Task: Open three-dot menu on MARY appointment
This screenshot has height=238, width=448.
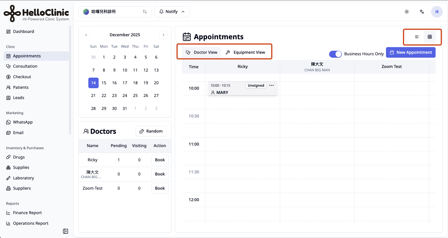Action: coord(272,85)
